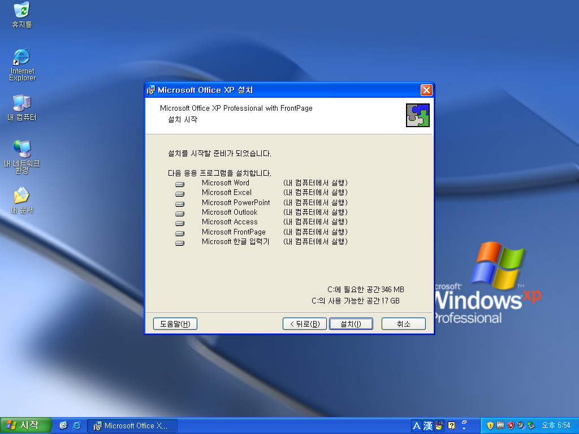Image resolution: width=579 pixels, height=434 pixels.
Task: Click the Microsoft Outlook list entry
Action: pos(230,212)
